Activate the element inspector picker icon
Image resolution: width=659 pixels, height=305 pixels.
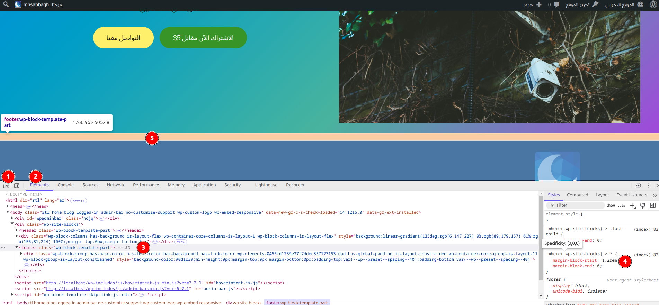(x=6, y=185)
